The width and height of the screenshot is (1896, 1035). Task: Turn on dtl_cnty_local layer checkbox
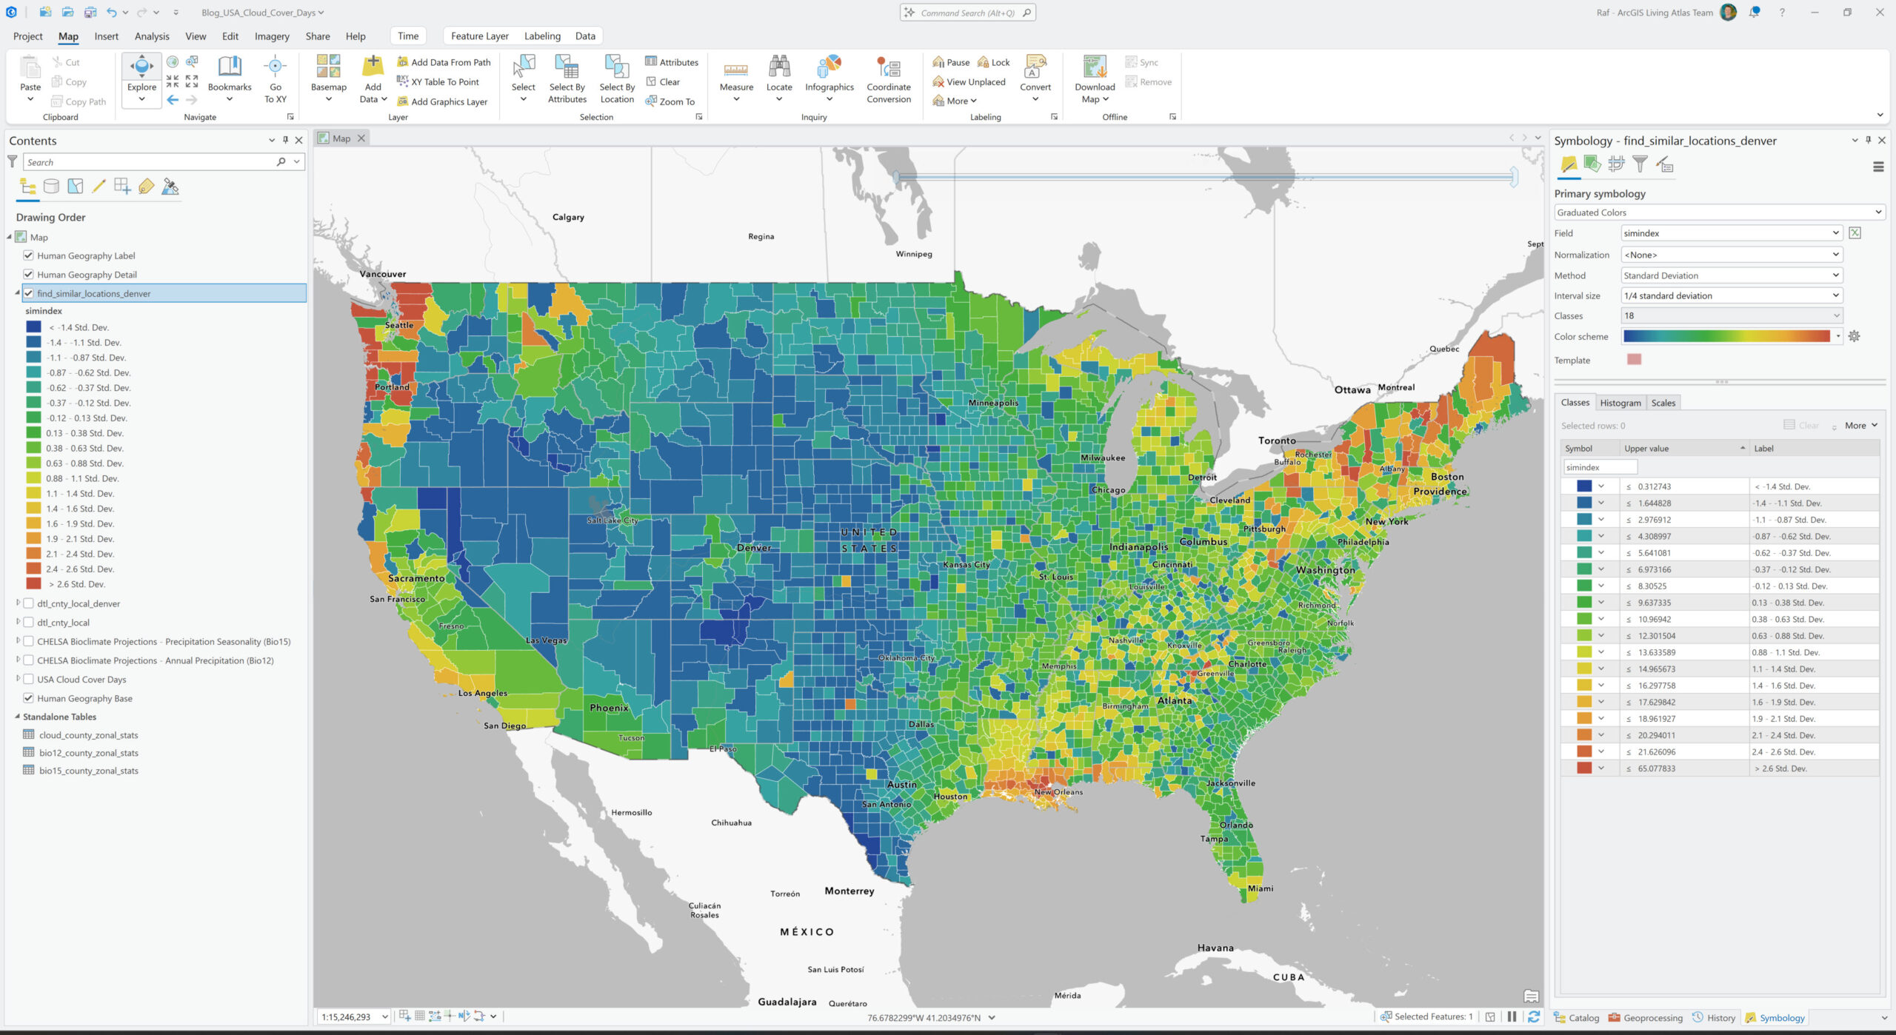click(x=29, y=623)
